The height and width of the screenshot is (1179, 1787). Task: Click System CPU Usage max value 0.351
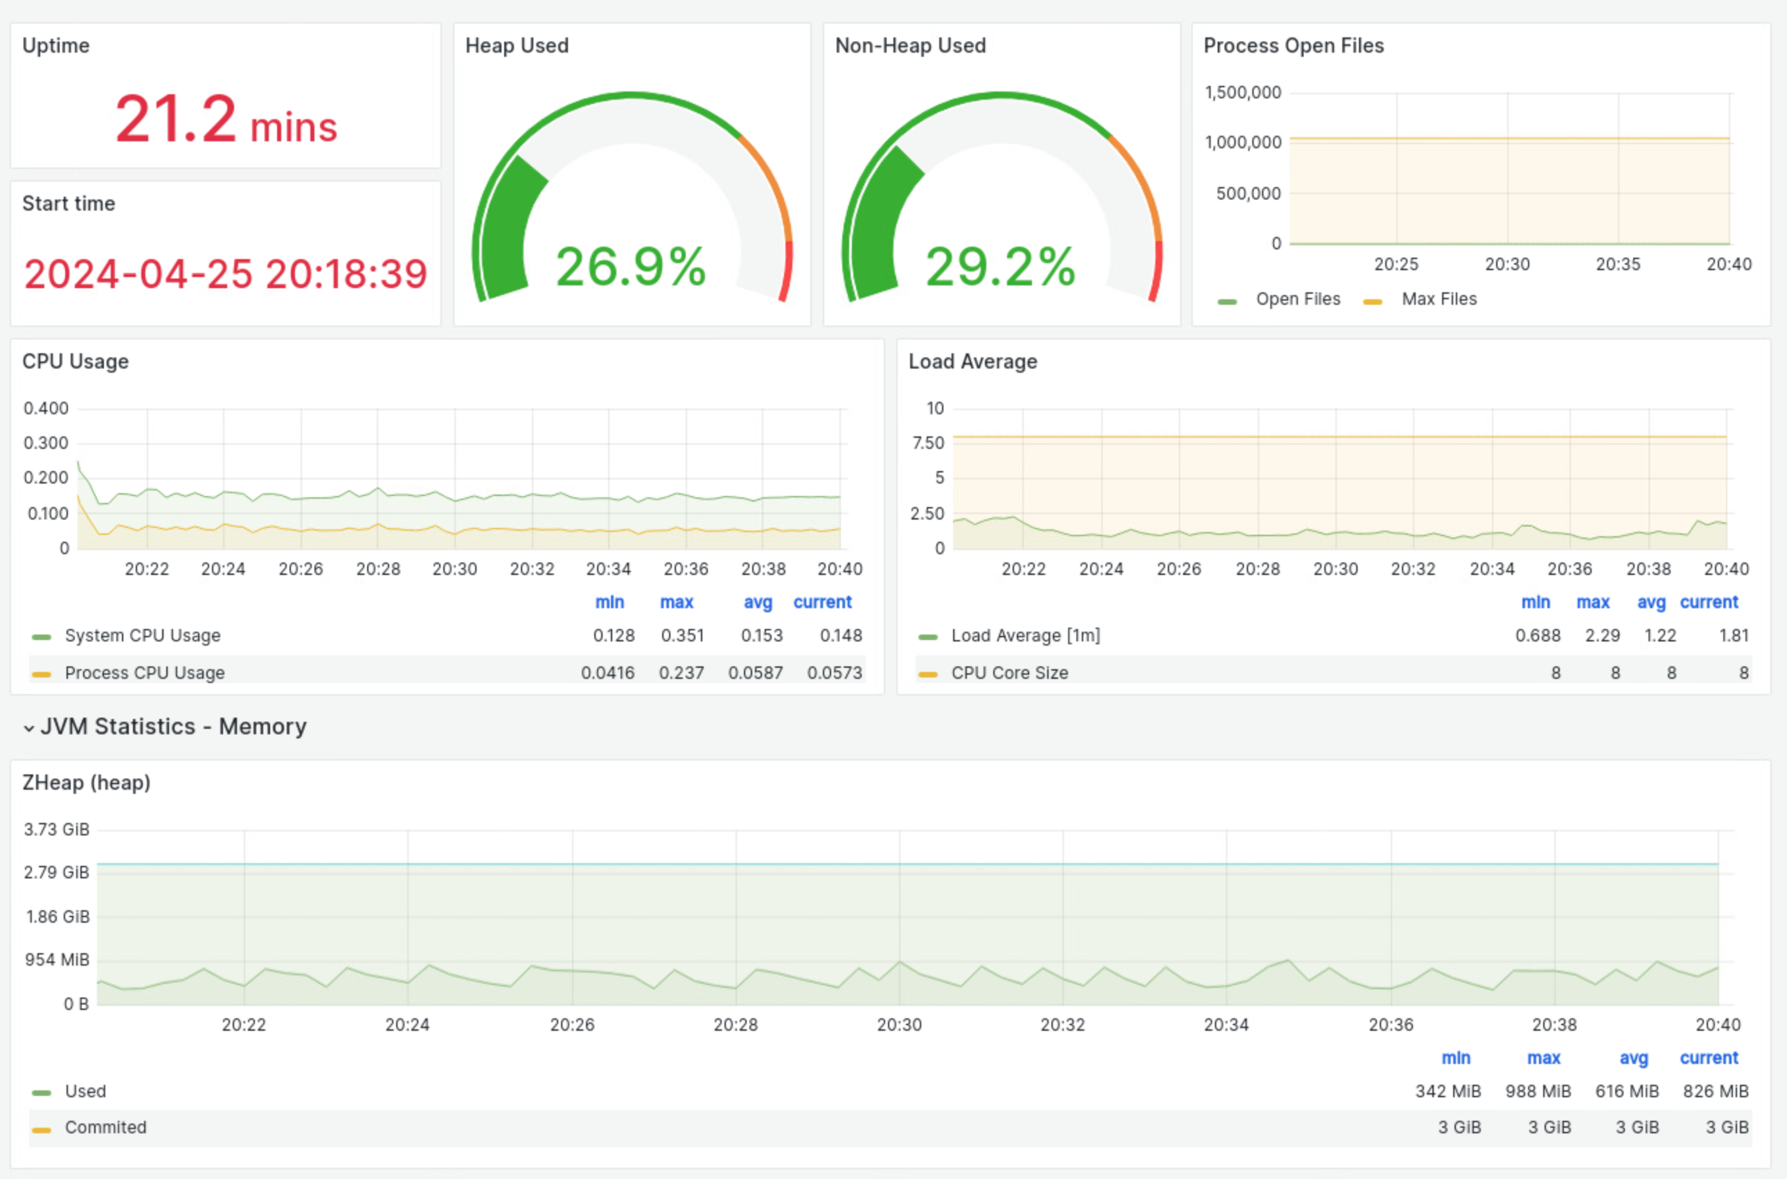click(682, 635)
